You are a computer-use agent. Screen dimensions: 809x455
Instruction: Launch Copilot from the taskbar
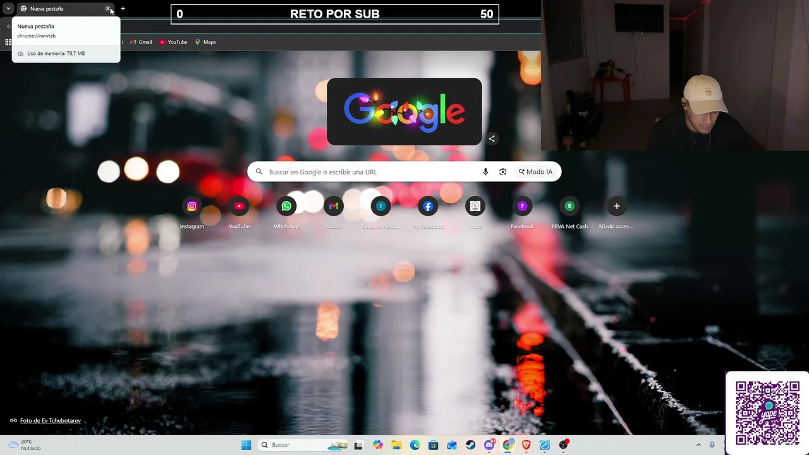pyautogui.click(x=378, y=445)
